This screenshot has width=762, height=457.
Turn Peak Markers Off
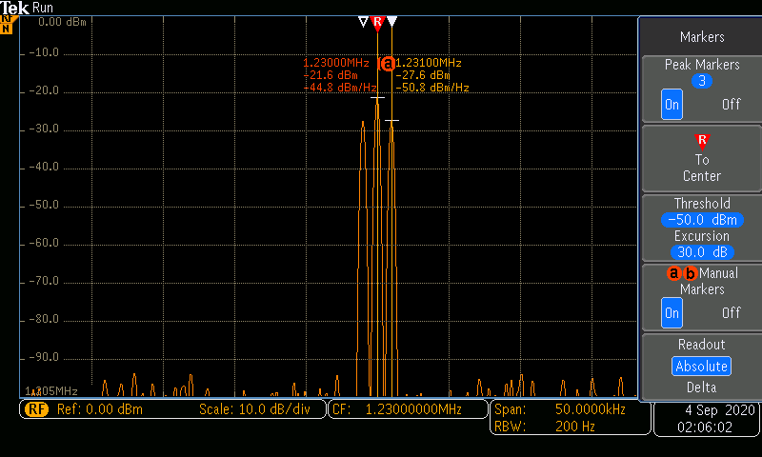731,105
